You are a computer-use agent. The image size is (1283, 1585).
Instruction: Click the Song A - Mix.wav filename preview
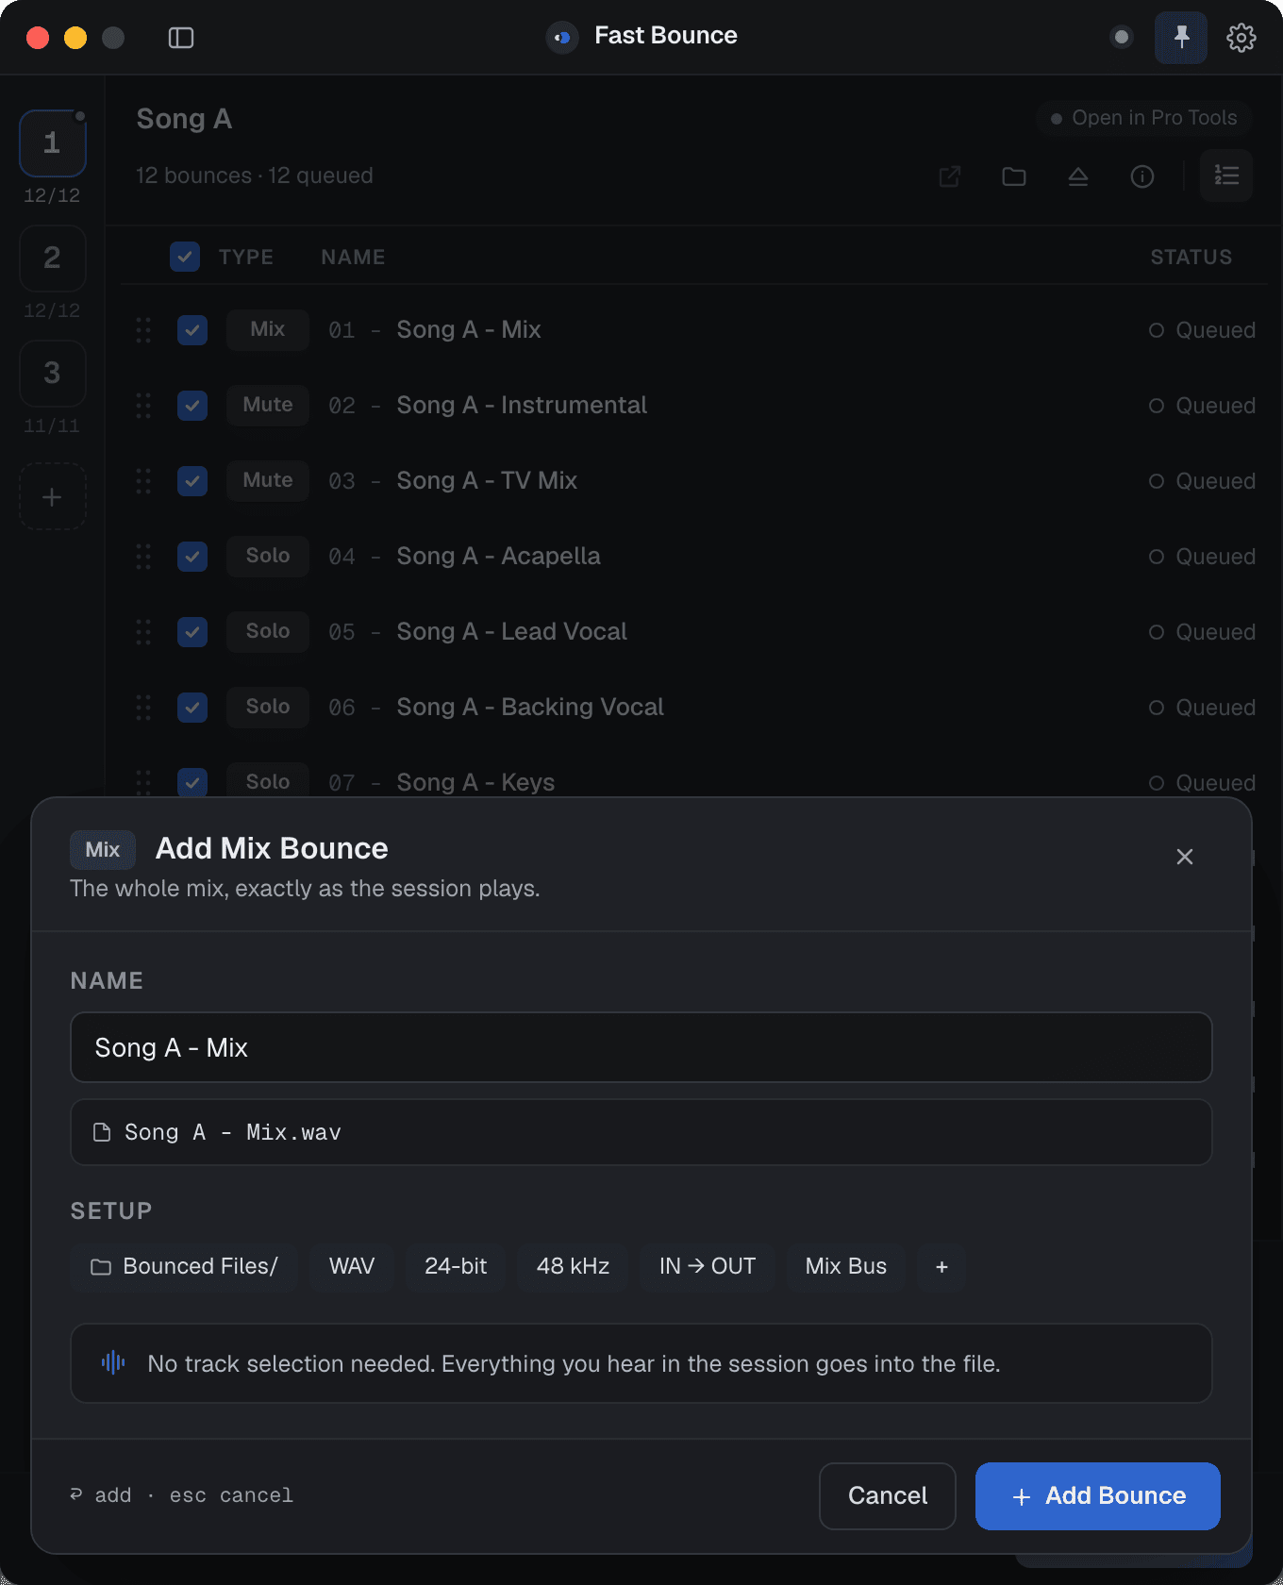pos(641,1132)
